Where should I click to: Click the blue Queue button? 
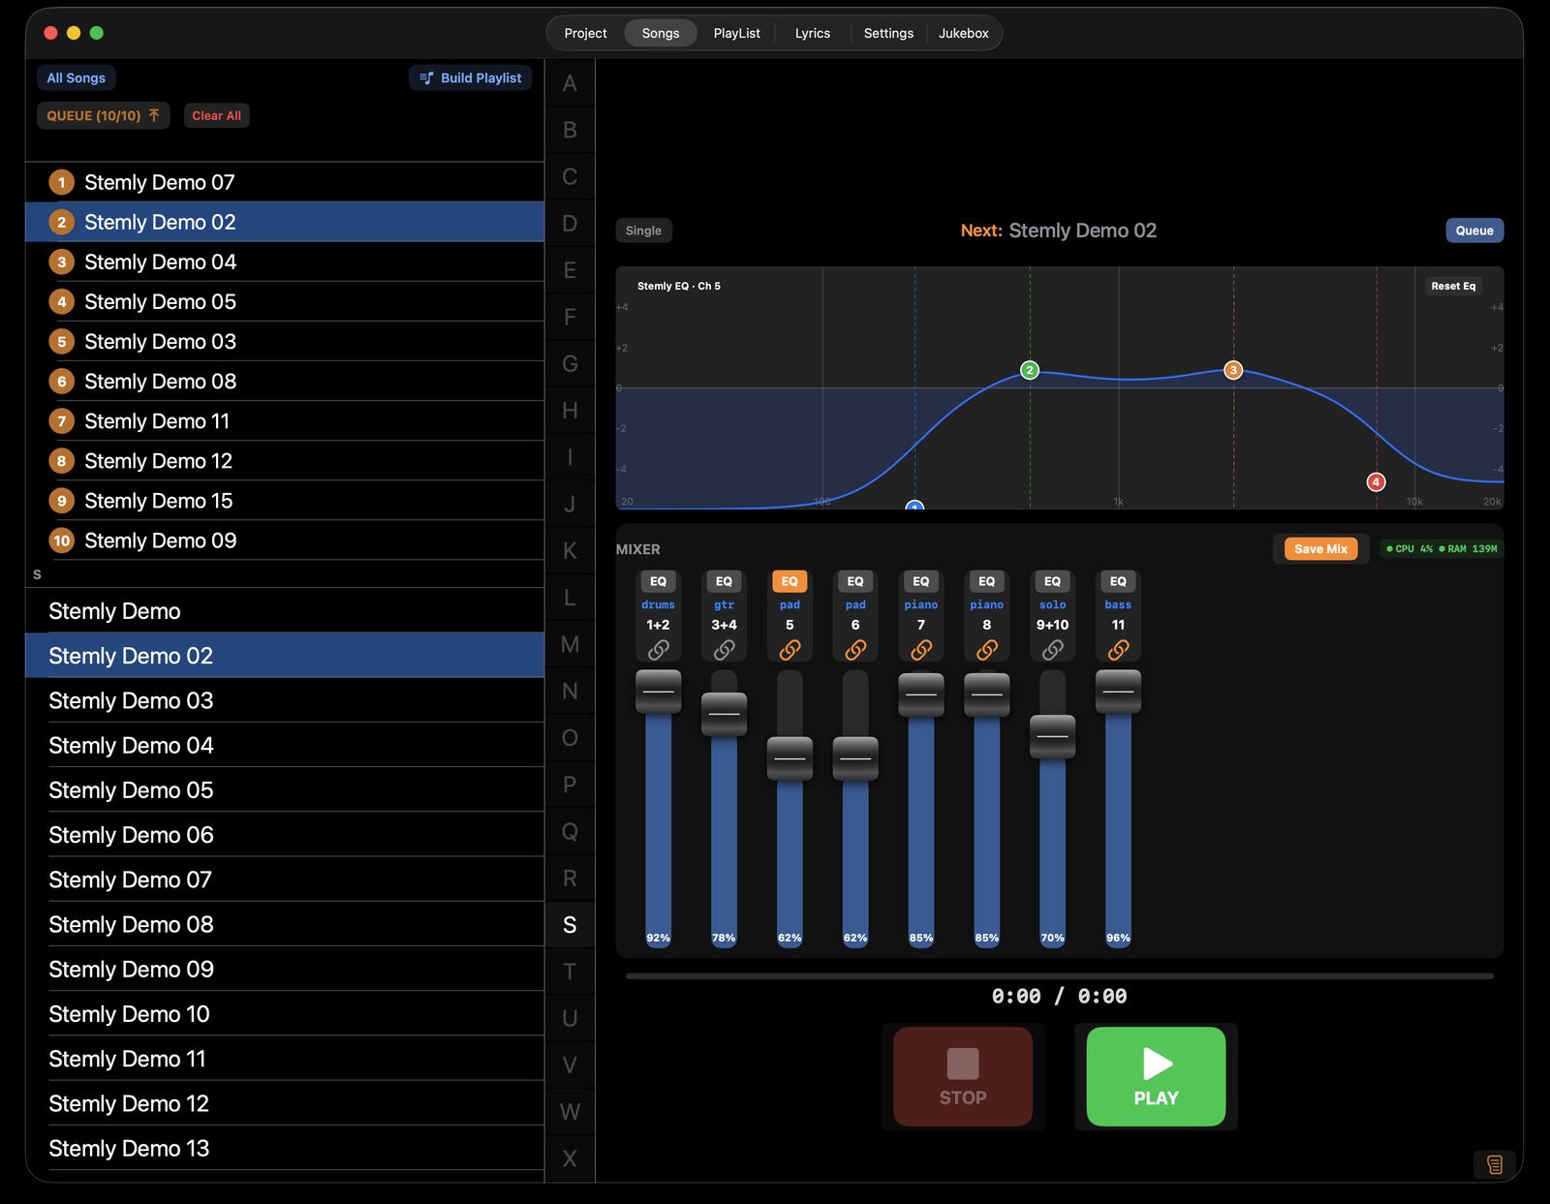(x=1474, y=231)
